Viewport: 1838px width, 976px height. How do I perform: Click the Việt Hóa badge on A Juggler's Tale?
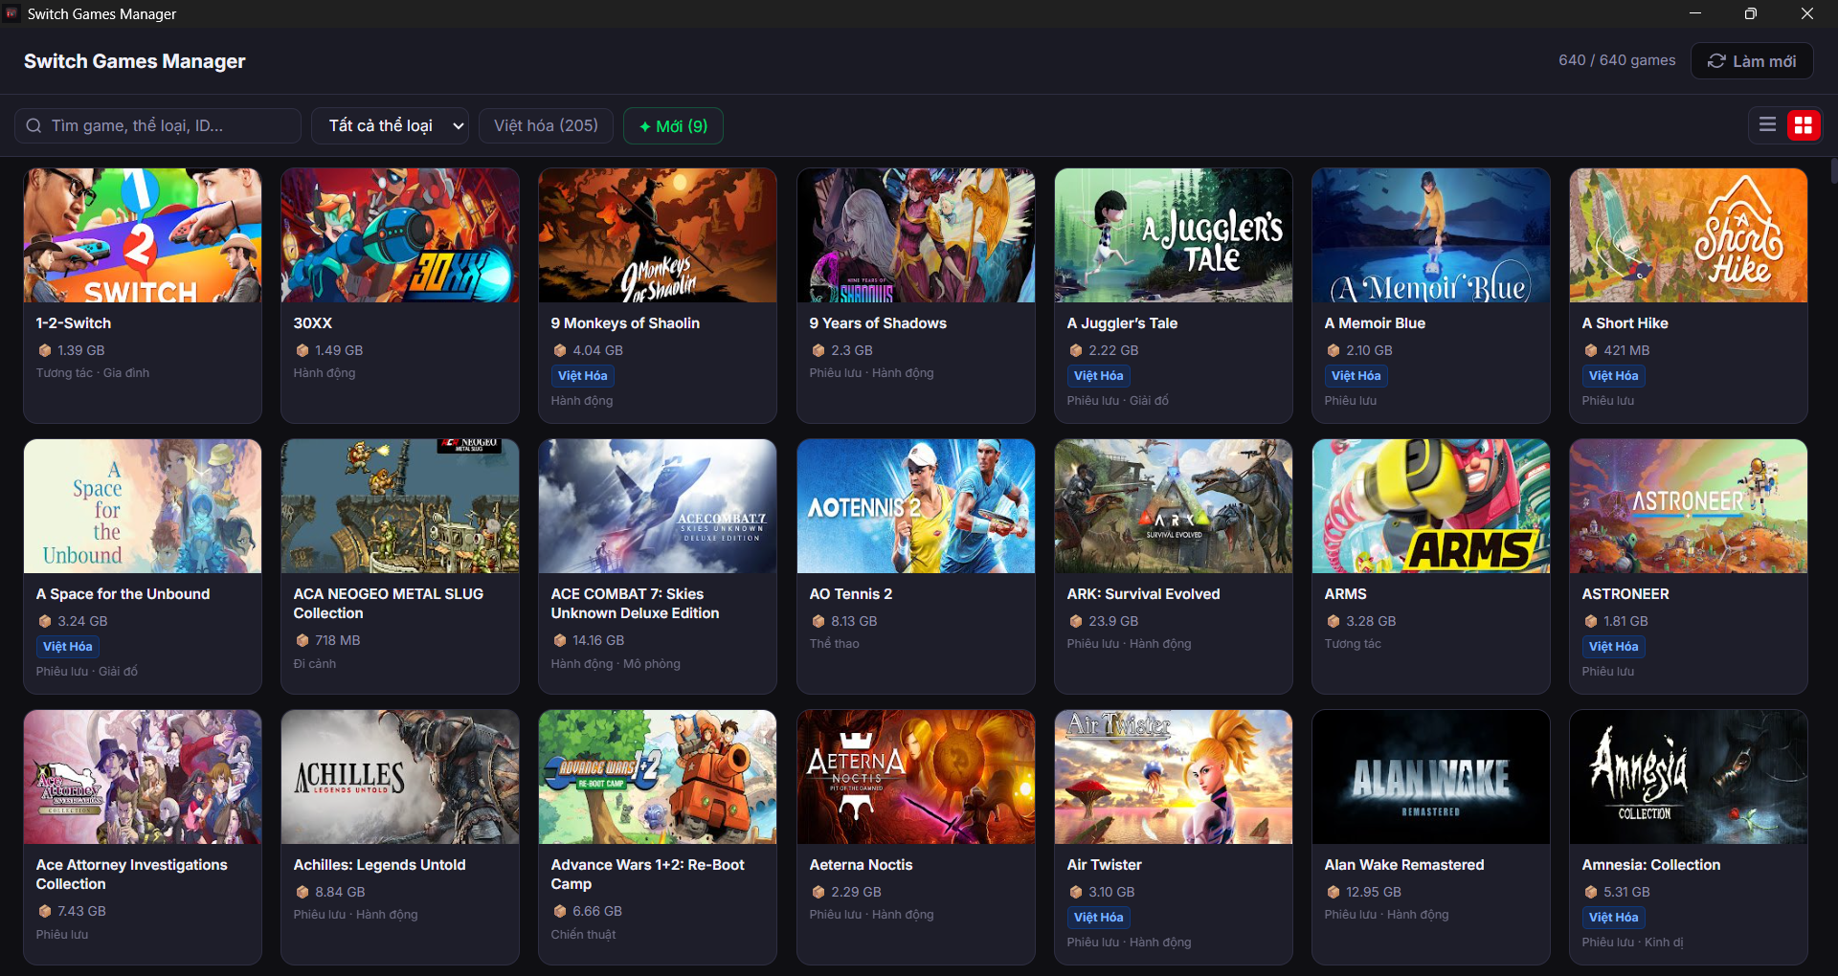(x=1098, y=376)
